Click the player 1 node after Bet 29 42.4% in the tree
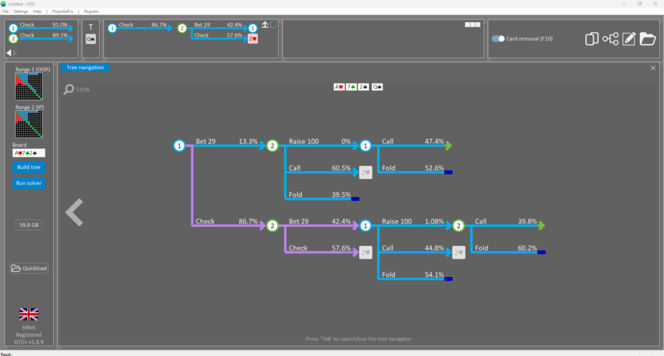The width and height of the screenshot is (664, 356). (366, 226)
